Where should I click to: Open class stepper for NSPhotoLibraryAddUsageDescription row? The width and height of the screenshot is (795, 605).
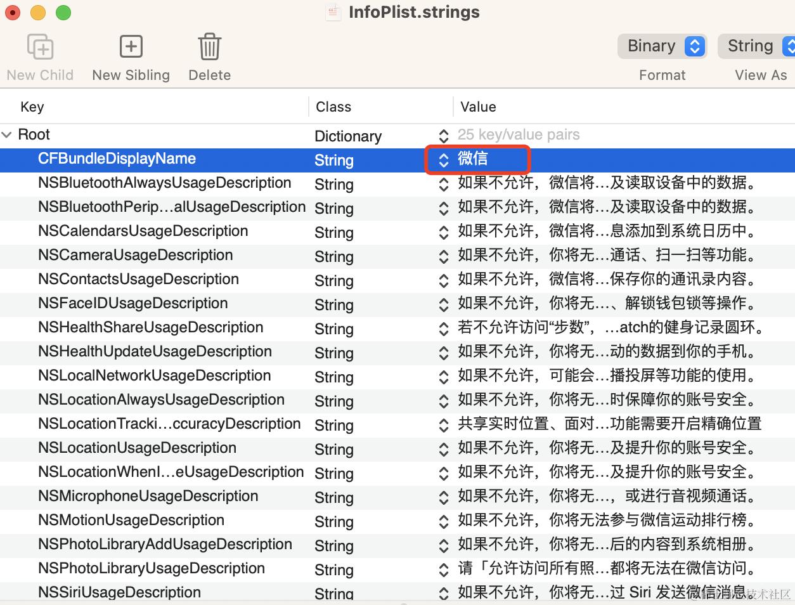pos(444,545)
